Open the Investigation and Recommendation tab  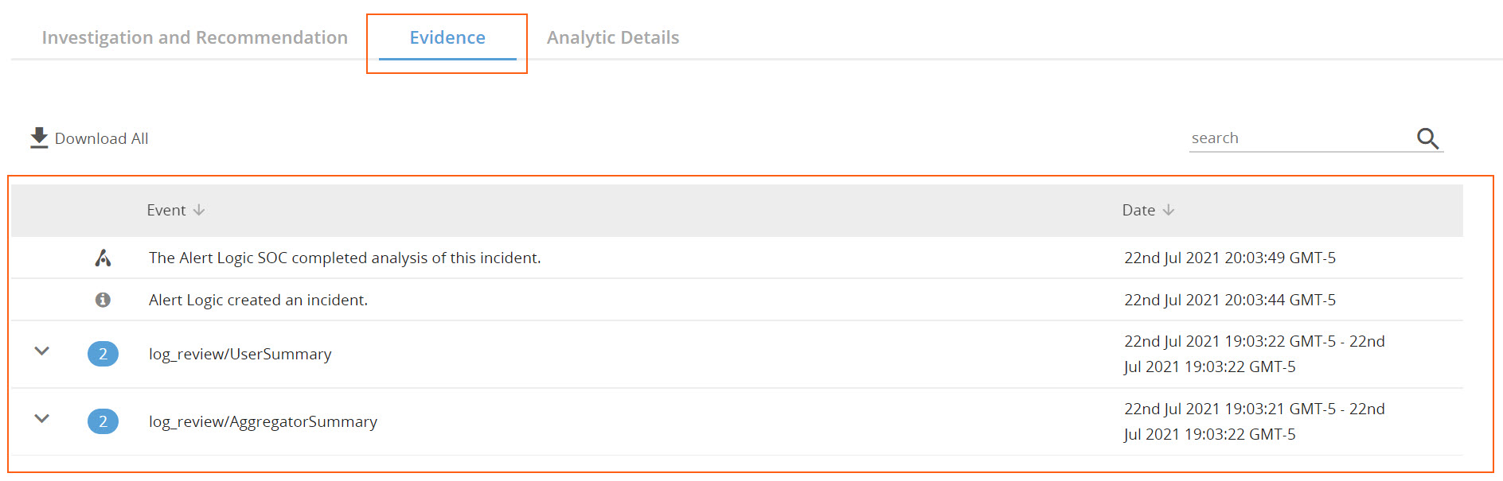coord(194,37)
